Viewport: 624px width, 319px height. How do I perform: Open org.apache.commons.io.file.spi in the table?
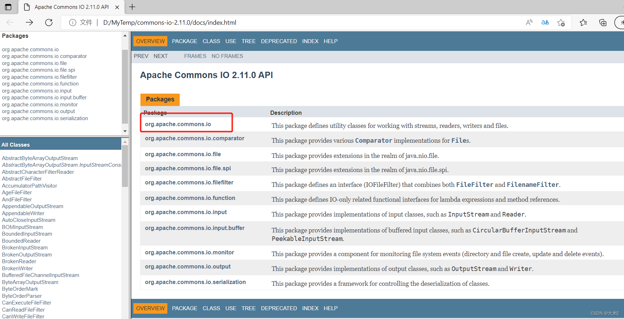(188, 169)
